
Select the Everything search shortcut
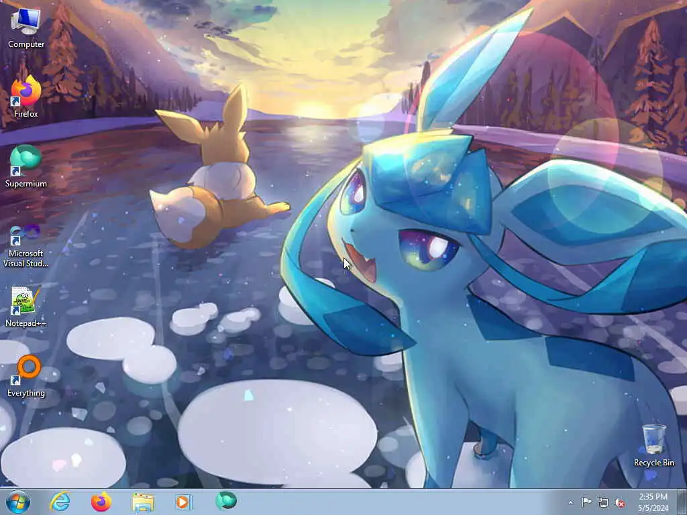coord(26,376)
